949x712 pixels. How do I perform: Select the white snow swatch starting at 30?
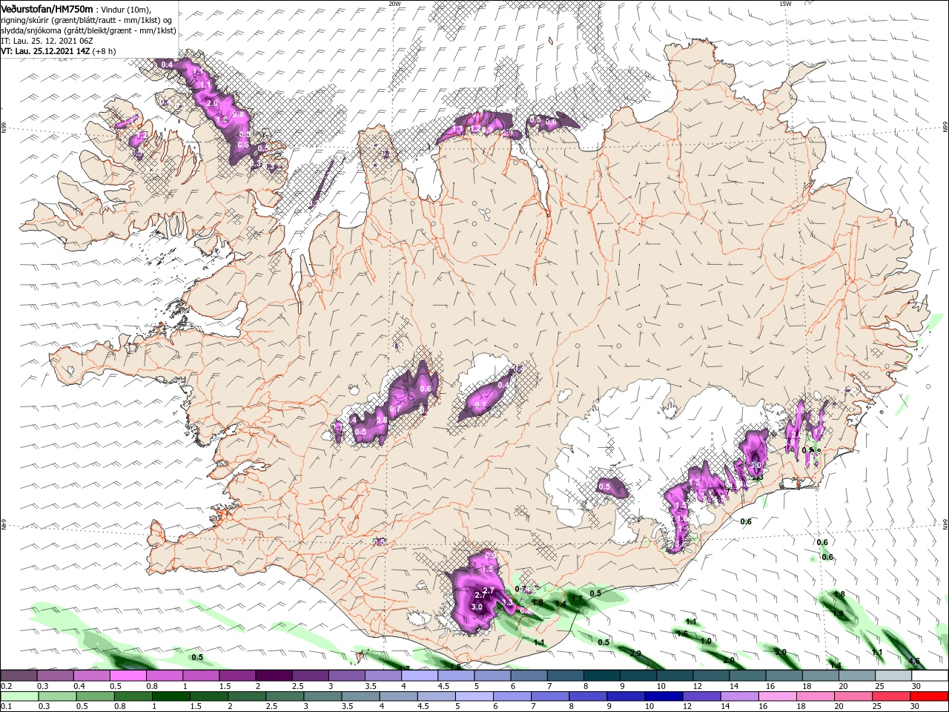tap(930, 676)
